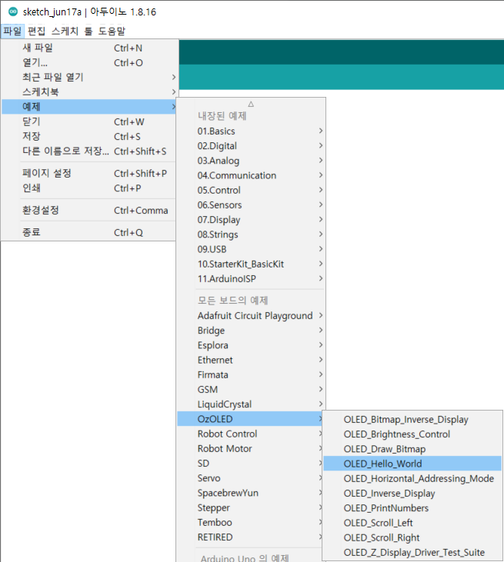Load OLED_Horizontal_Addressing_Mode example
The width and height of the screenshot is (504, 562).
412,478
